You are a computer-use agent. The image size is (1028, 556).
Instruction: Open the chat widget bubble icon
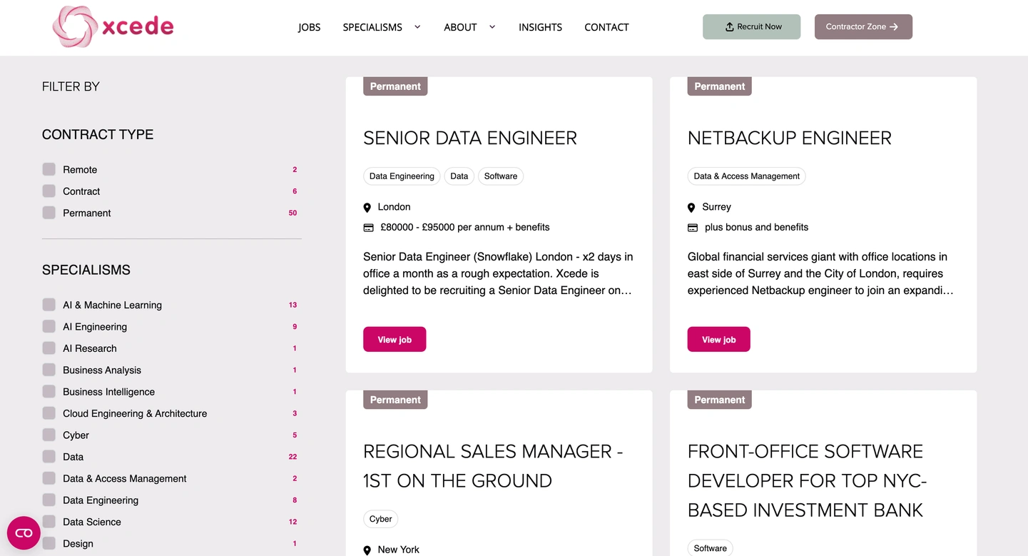point(24,532)
